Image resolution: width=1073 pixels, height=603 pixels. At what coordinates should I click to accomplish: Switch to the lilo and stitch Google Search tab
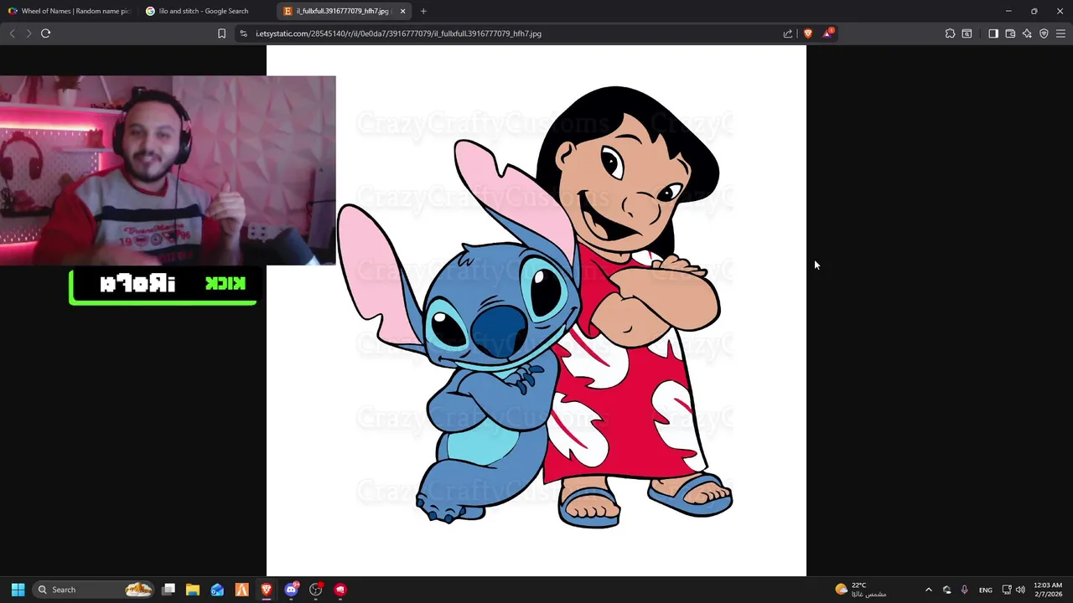click(x=206, y=11)
